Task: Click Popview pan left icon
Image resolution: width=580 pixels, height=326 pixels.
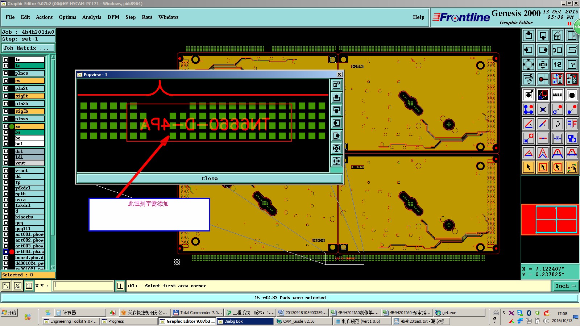Action: 336,123
